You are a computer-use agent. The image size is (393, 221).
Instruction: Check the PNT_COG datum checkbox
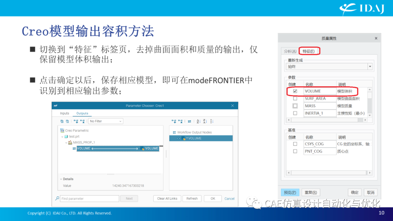click(295, 151)
